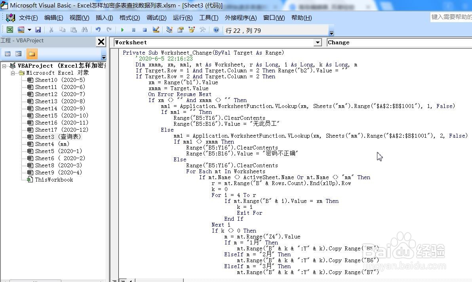Click the Copy icon in toolbar
The height and width of the screenshot is (282, 472).
pos(62,30)
